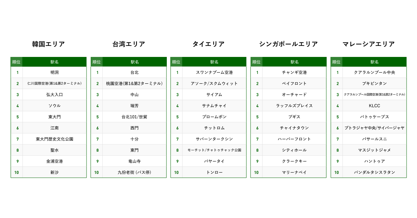This screenshot has width=417, height=218.
Task: Select the マレーシアエリア heading
Action: 369,44
